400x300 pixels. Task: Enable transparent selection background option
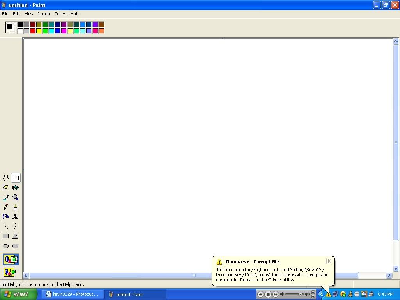pos(11,271)
